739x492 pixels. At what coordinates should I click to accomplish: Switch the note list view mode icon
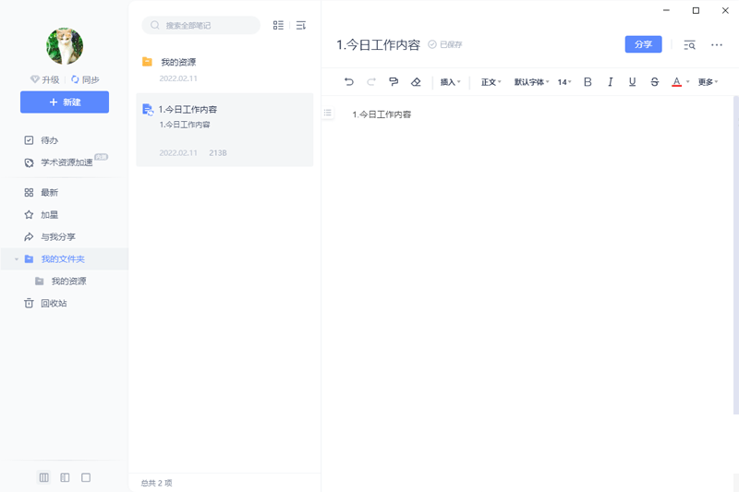click(278, 26)
